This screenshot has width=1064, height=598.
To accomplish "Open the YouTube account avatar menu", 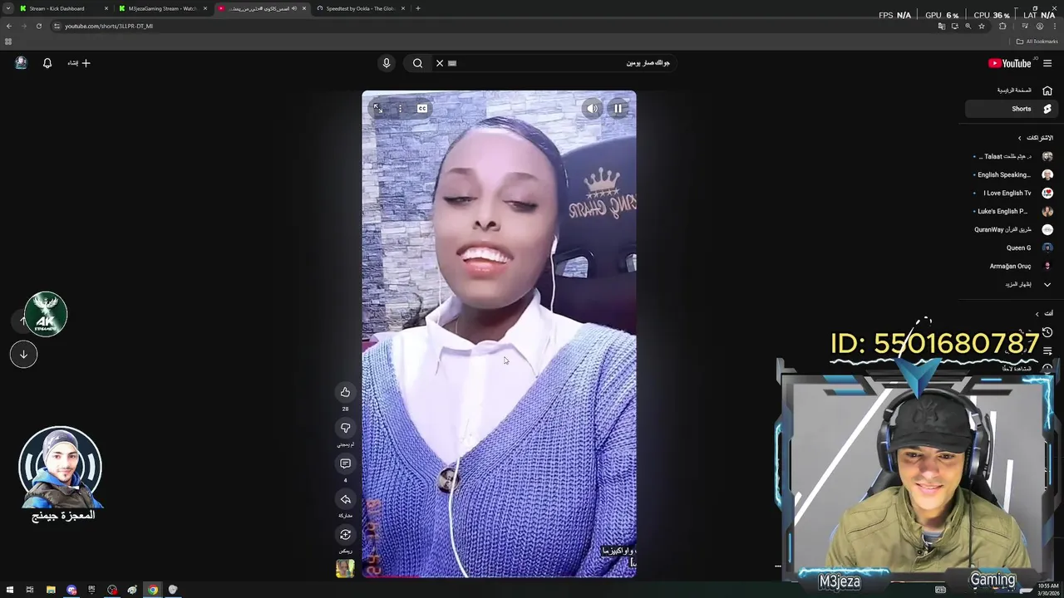I will 21,63.
